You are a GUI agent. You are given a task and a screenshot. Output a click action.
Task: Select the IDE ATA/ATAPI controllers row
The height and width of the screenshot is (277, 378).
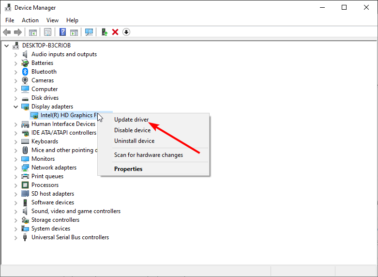pyautogui.click(x=63, y=133)
